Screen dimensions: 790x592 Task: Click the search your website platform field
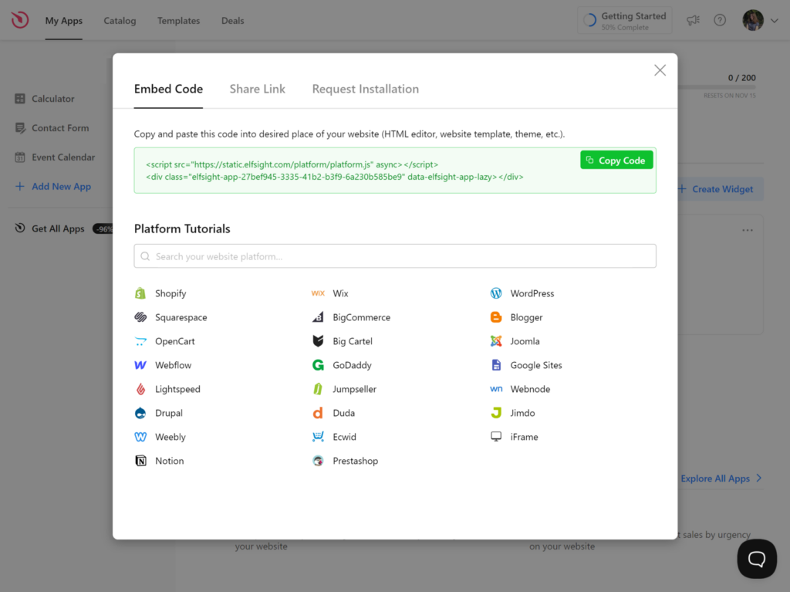pos(394,255)
